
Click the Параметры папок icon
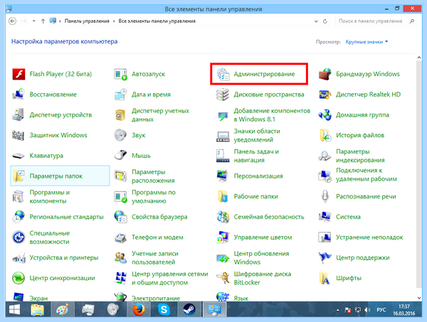19,176
